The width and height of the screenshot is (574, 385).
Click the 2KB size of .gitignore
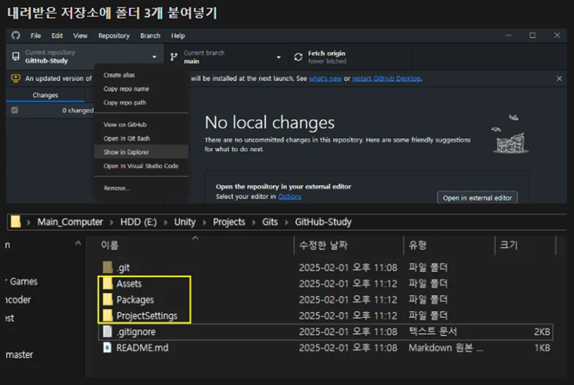[542, 332]
